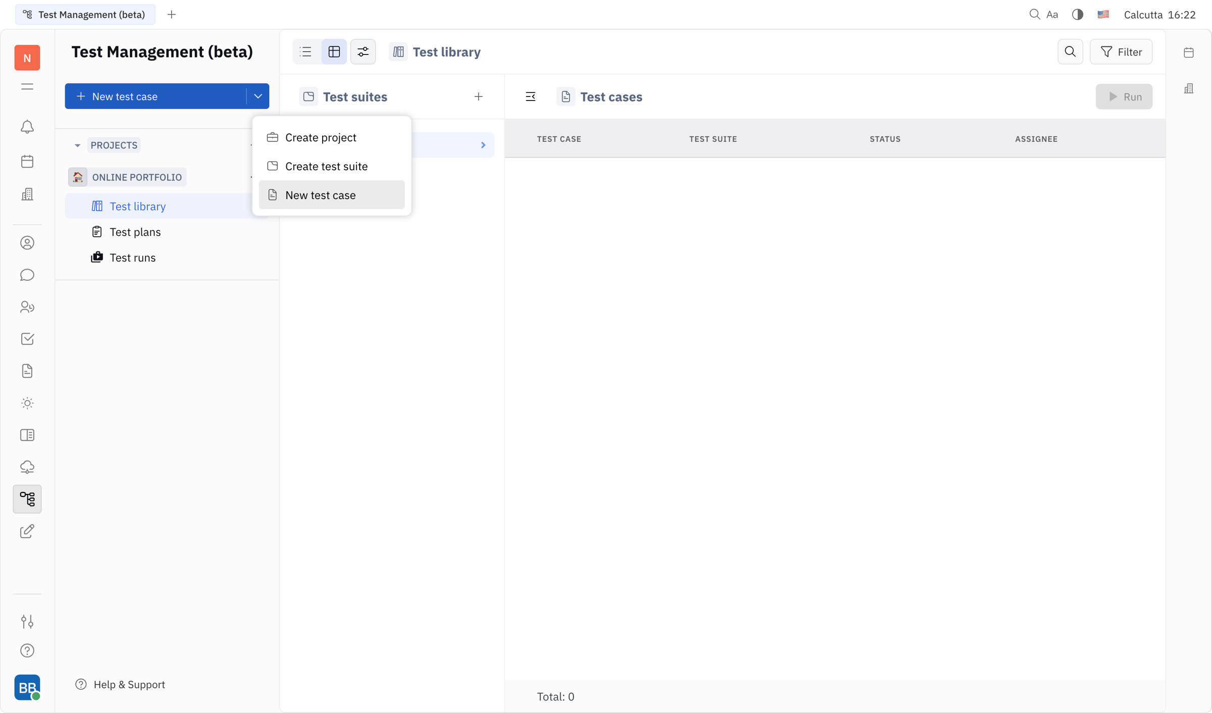Open the view options sliders button
This screenshot has height=713, width=1212.
(363, 52)
